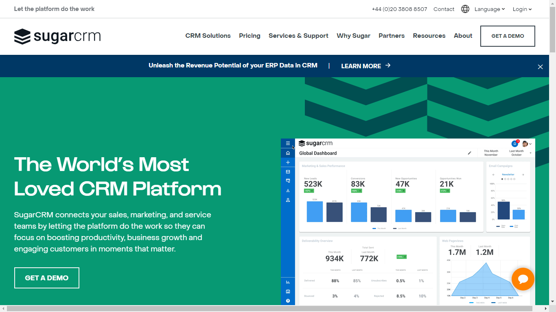556x312 pixels.
Task: Click left arrow in Newsletter carousel
Action: [x=493, y=175]
